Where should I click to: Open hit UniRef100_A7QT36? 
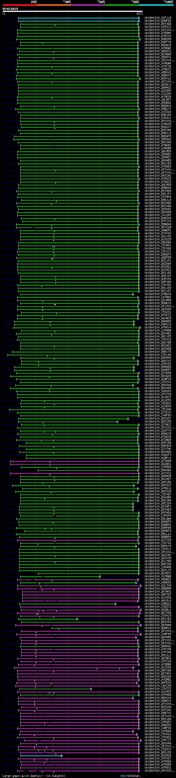click(158, 67)
